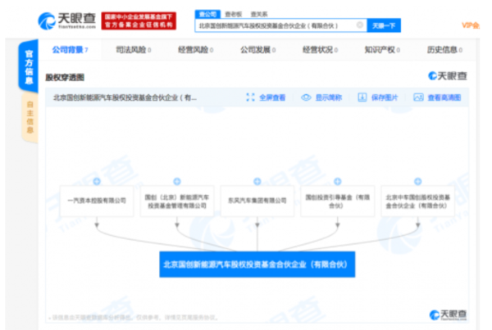The width and height of the screenshot is (492, 330).
Task: Open the 知识产权 tab
Action: click(x=382, y=49)
